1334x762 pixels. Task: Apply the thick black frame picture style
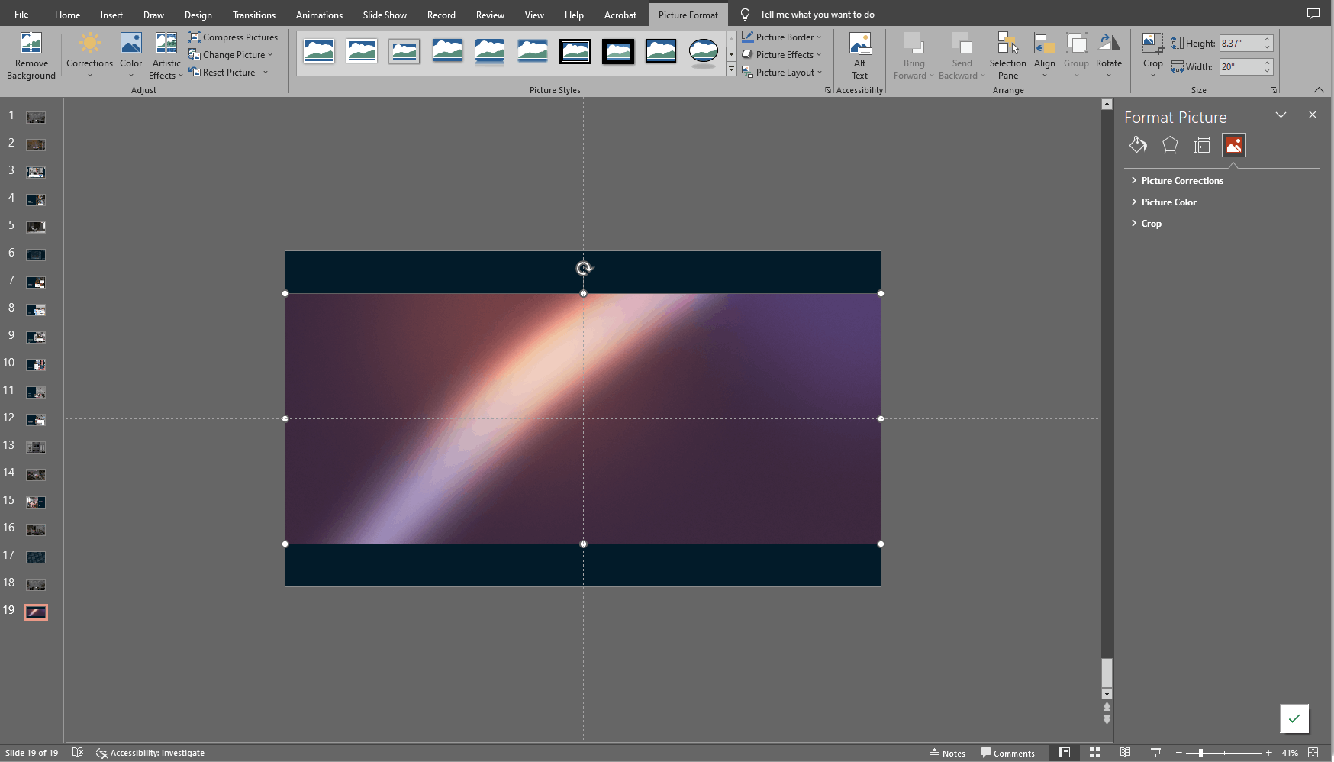click(617, 52)
